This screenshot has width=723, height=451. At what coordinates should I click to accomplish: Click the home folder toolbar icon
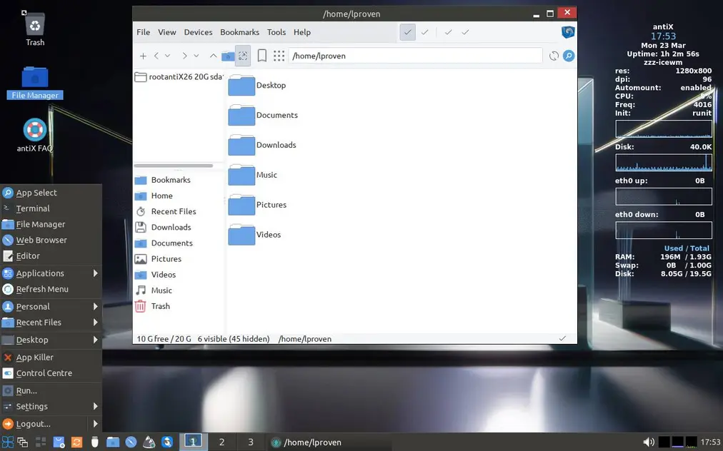point(228,56)
